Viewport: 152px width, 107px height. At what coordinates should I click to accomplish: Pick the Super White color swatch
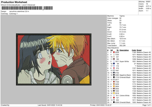114,61
